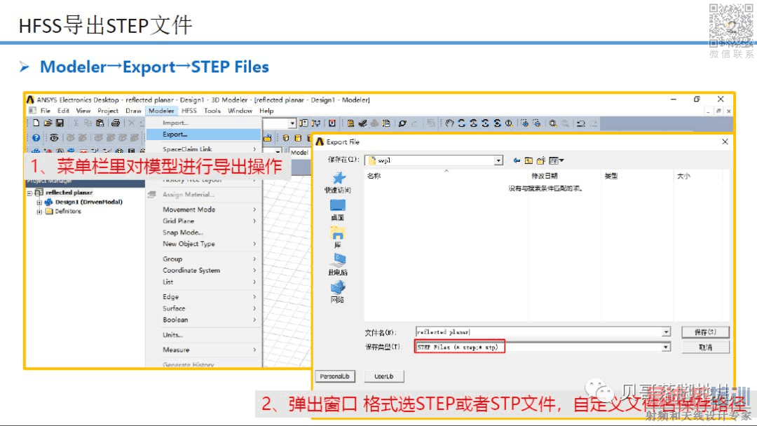Open the Boolean submenu entry
The height and width of the screenshot is (426, 757).
tap(203, 320)
